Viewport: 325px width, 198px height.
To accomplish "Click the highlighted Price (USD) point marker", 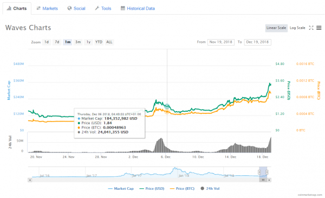I will pos(167,106).
